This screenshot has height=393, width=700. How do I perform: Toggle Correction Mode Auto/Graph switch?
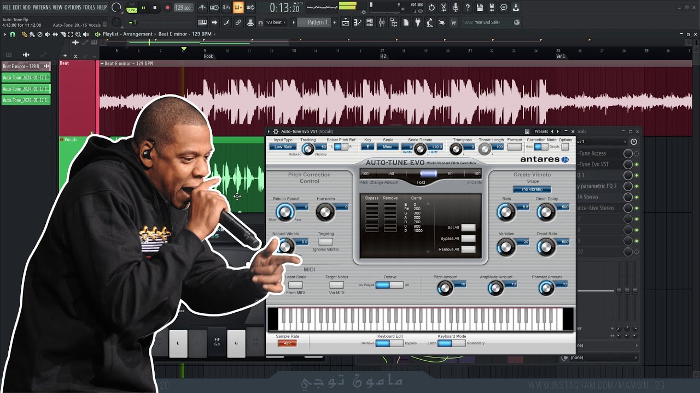click(x=541, y=147)
